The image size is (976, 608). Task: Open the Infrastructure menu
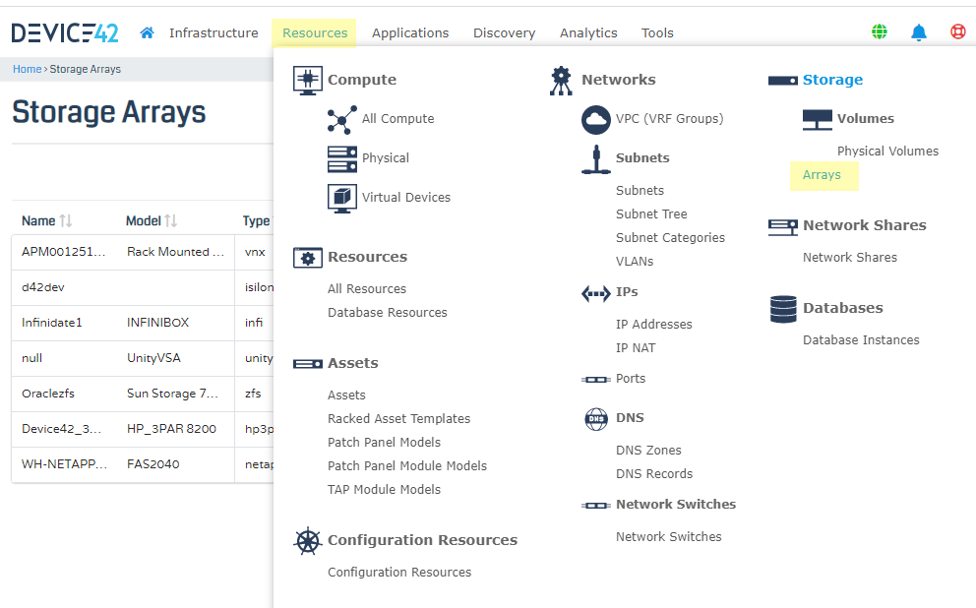(x=213, y=32)
